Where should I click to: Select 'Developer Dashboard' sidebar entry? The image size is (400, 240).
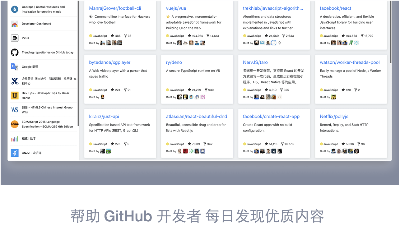[x=36, y=24]
